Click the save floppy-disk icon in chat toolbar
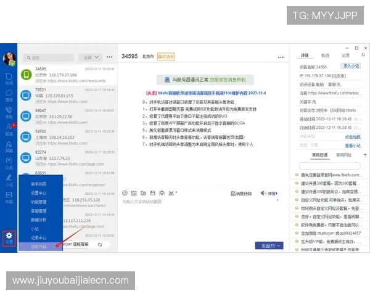 [153, 193]
